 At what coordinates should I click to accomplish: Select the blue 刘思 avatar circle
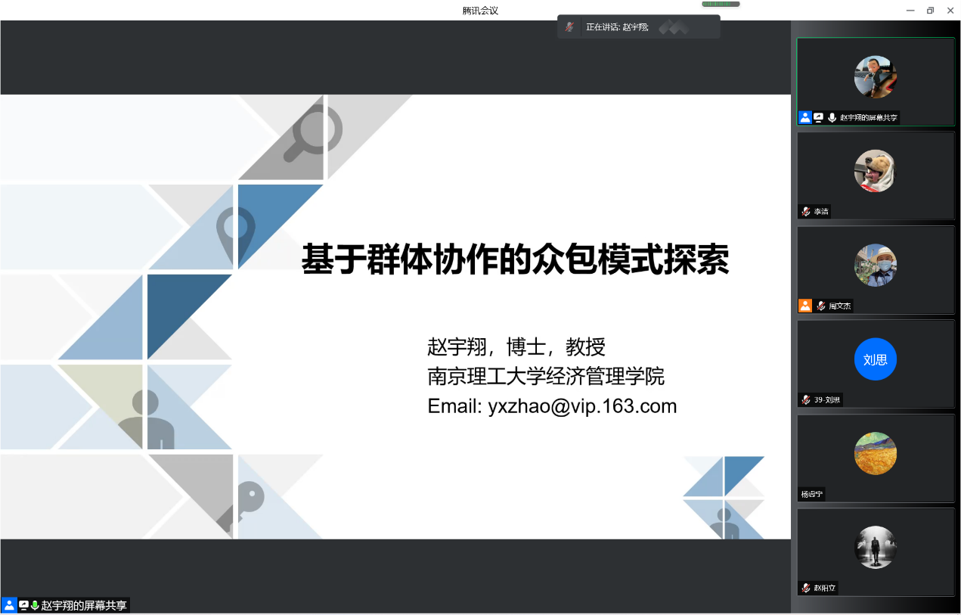[x=875, y=359]
